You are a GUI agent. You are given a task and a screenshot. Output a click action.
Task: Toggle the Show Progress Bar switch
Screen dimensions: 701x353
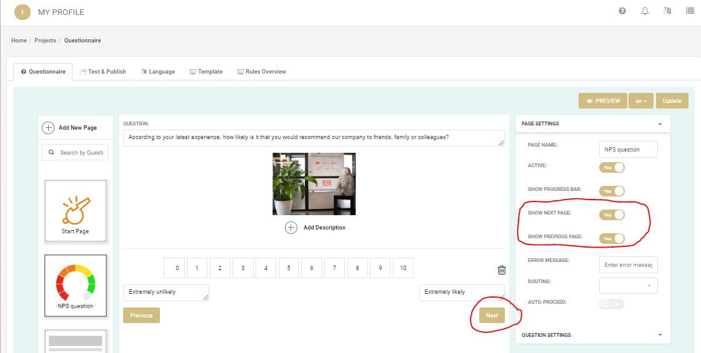pyautogui.click(x=612, y=191)
